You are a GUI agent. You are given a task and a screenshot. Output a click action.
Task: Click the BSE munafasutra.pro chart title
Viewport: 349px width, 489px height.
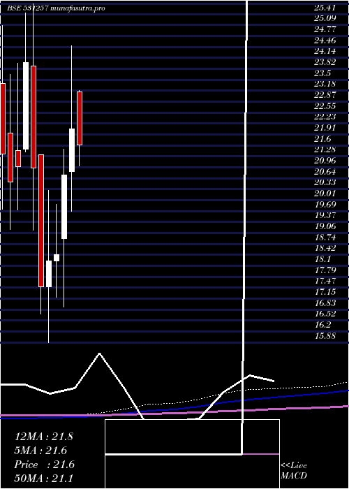[x=57, y=8]
